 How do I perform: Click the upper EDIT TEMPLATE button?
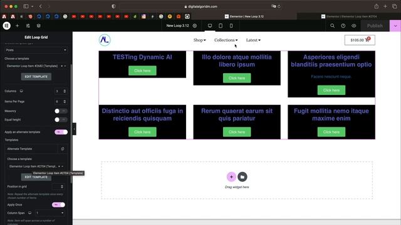[36, 76]
